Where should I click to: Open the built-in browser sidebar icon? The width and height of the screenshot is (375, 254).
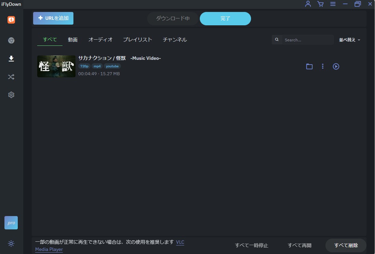[11, 40]
